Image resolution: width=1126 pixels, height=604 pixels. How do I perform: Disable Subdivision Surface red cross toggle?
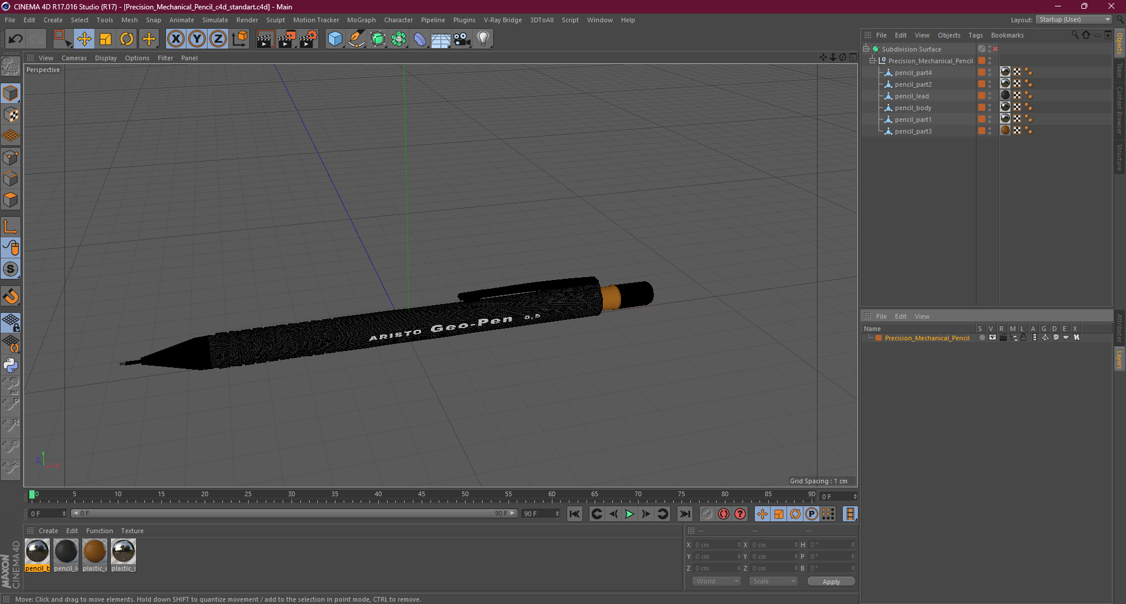(995, 49)
